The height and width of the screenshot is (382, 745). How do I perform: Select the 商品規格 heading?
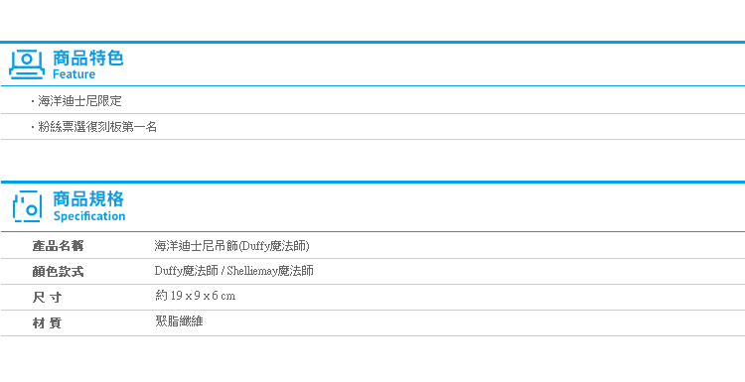coord(88,198)
